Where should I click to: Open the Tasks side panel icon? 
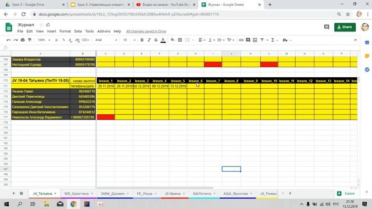pyautogui.click(x=367, y=70)
